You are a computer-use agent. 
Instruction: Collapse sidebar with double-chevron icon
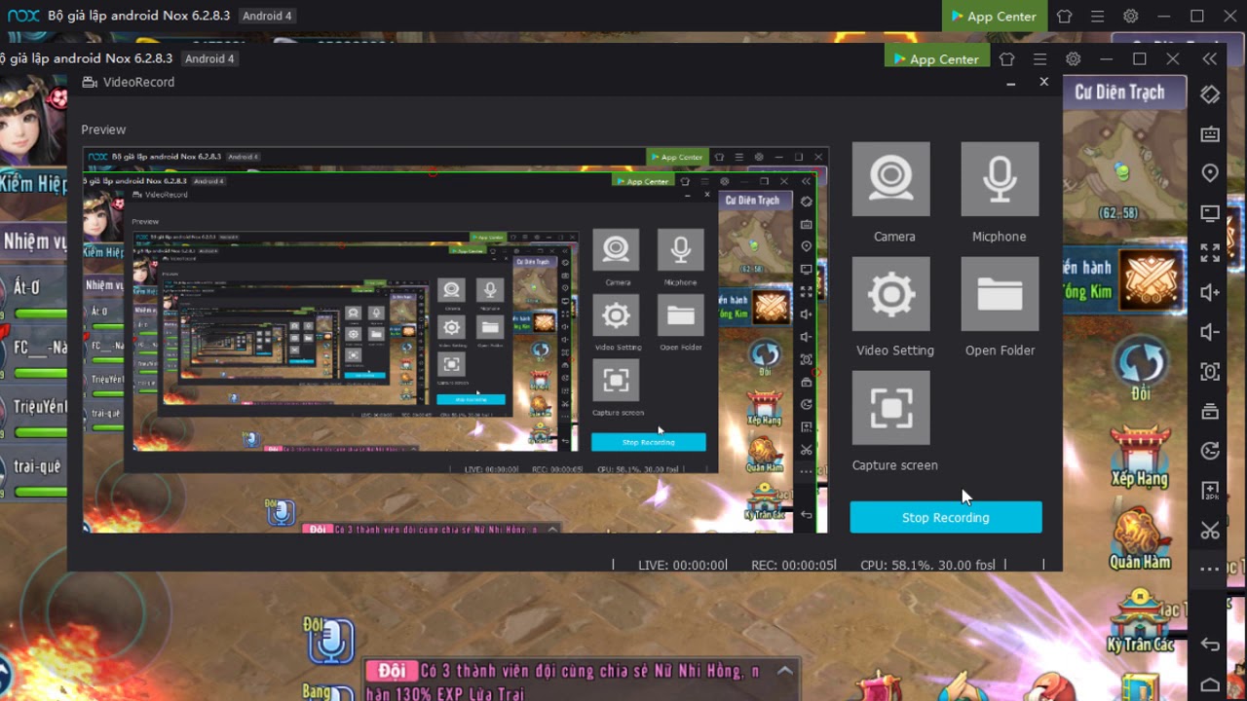[x=1210, y=58]
